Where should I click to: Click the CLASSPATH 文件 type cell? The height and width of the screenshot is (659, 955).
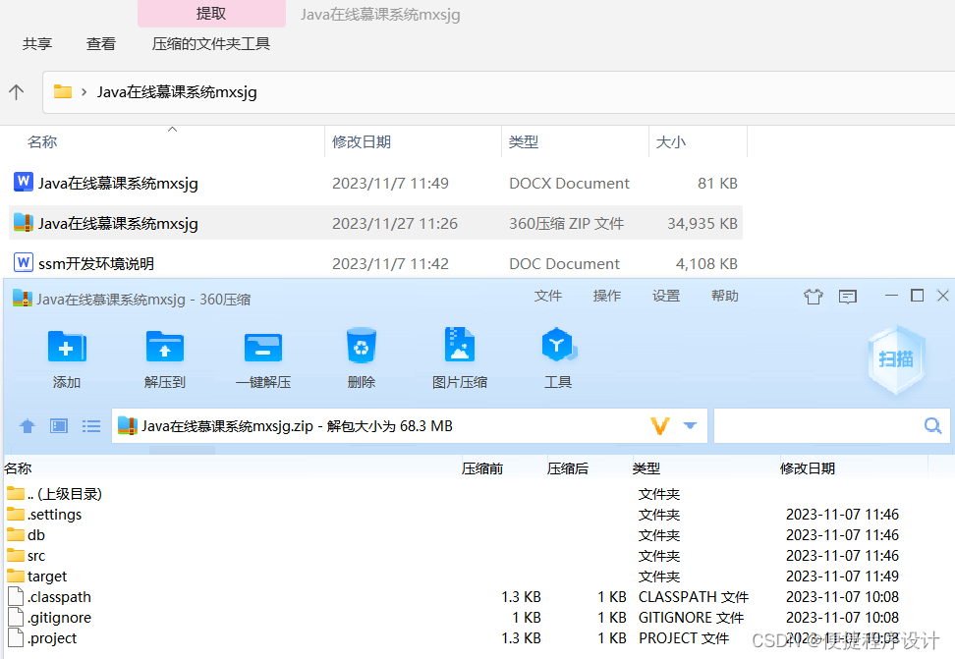point(693,597)
